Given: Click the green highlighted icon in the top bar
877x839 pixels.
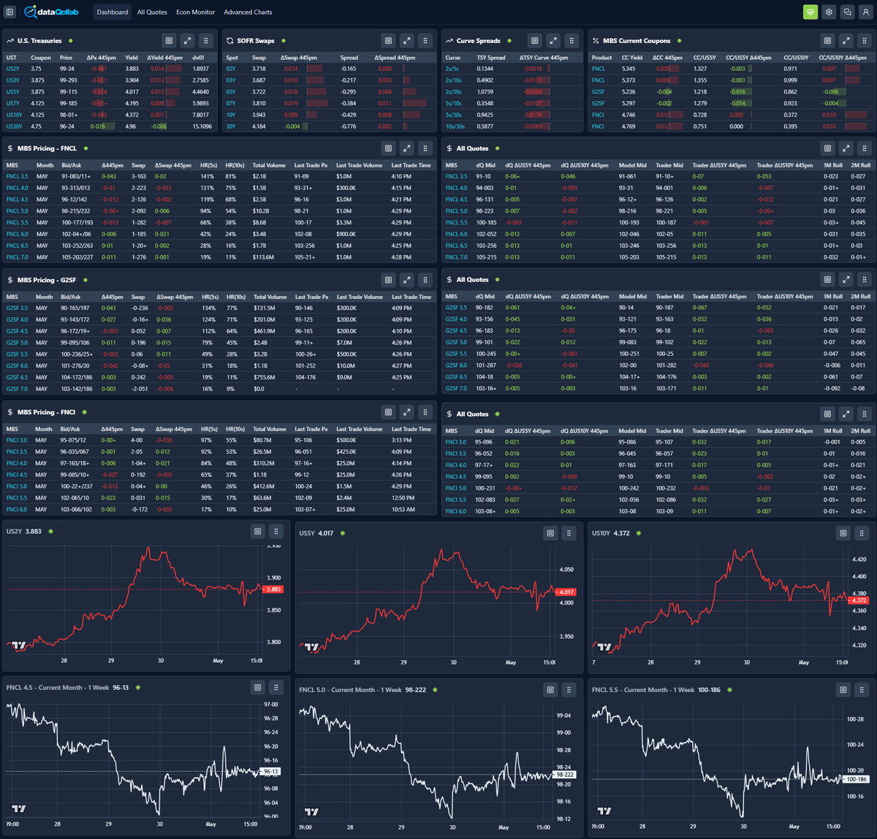Looking at the screenshot, I should point(810,12).
